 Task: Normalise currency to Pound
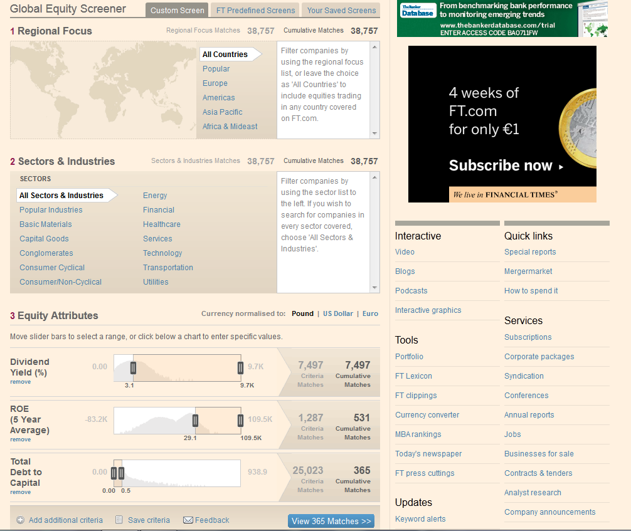click(302, 313)
